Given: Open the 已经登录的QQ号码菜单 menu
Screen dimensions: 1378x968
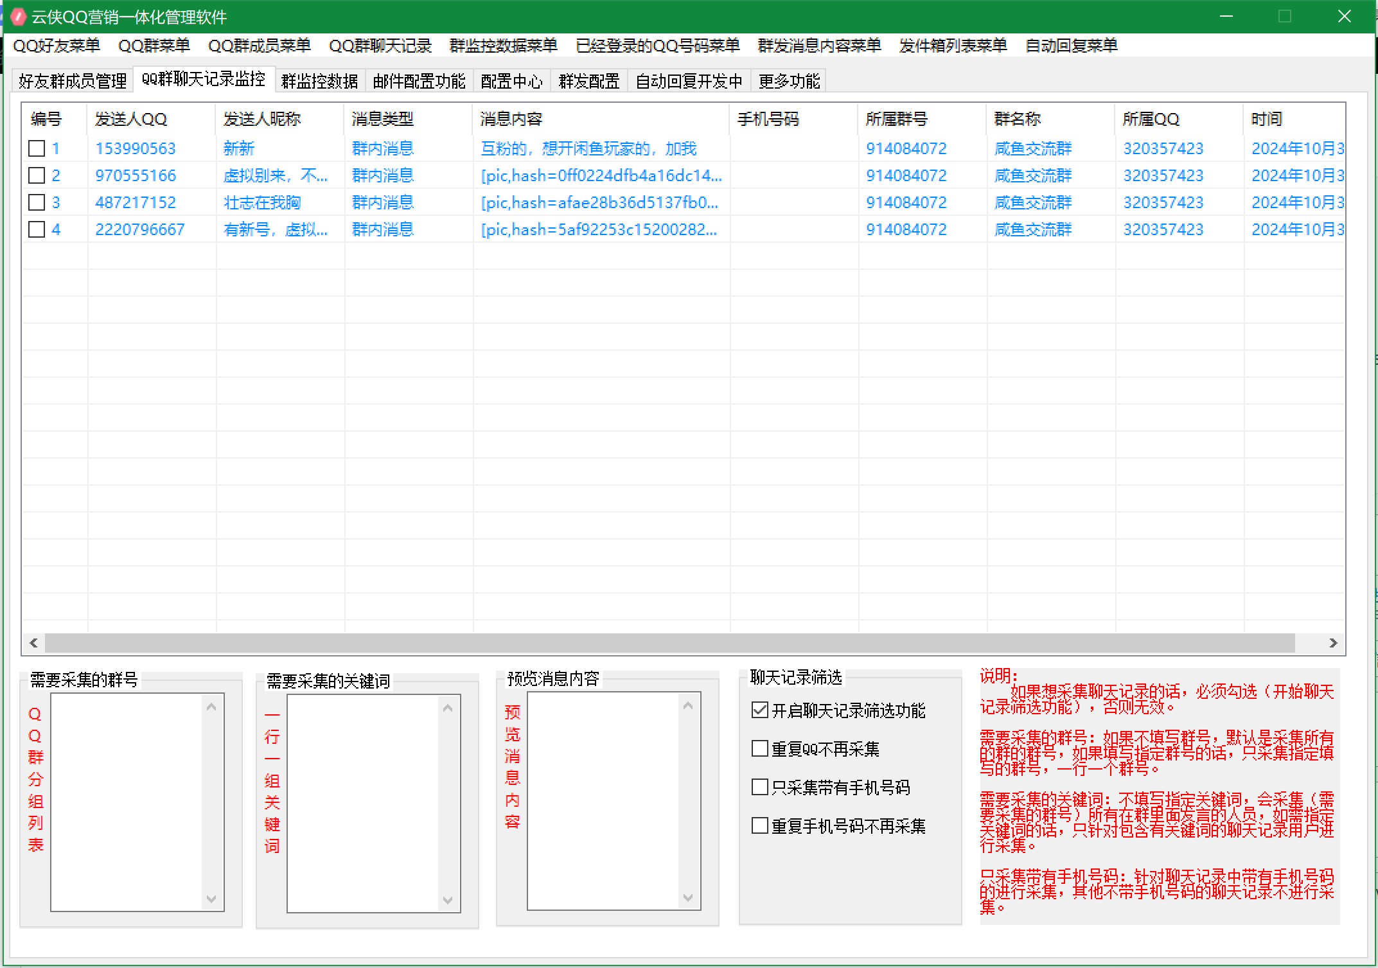Looking at the screenshot, I should click(658, 46).
